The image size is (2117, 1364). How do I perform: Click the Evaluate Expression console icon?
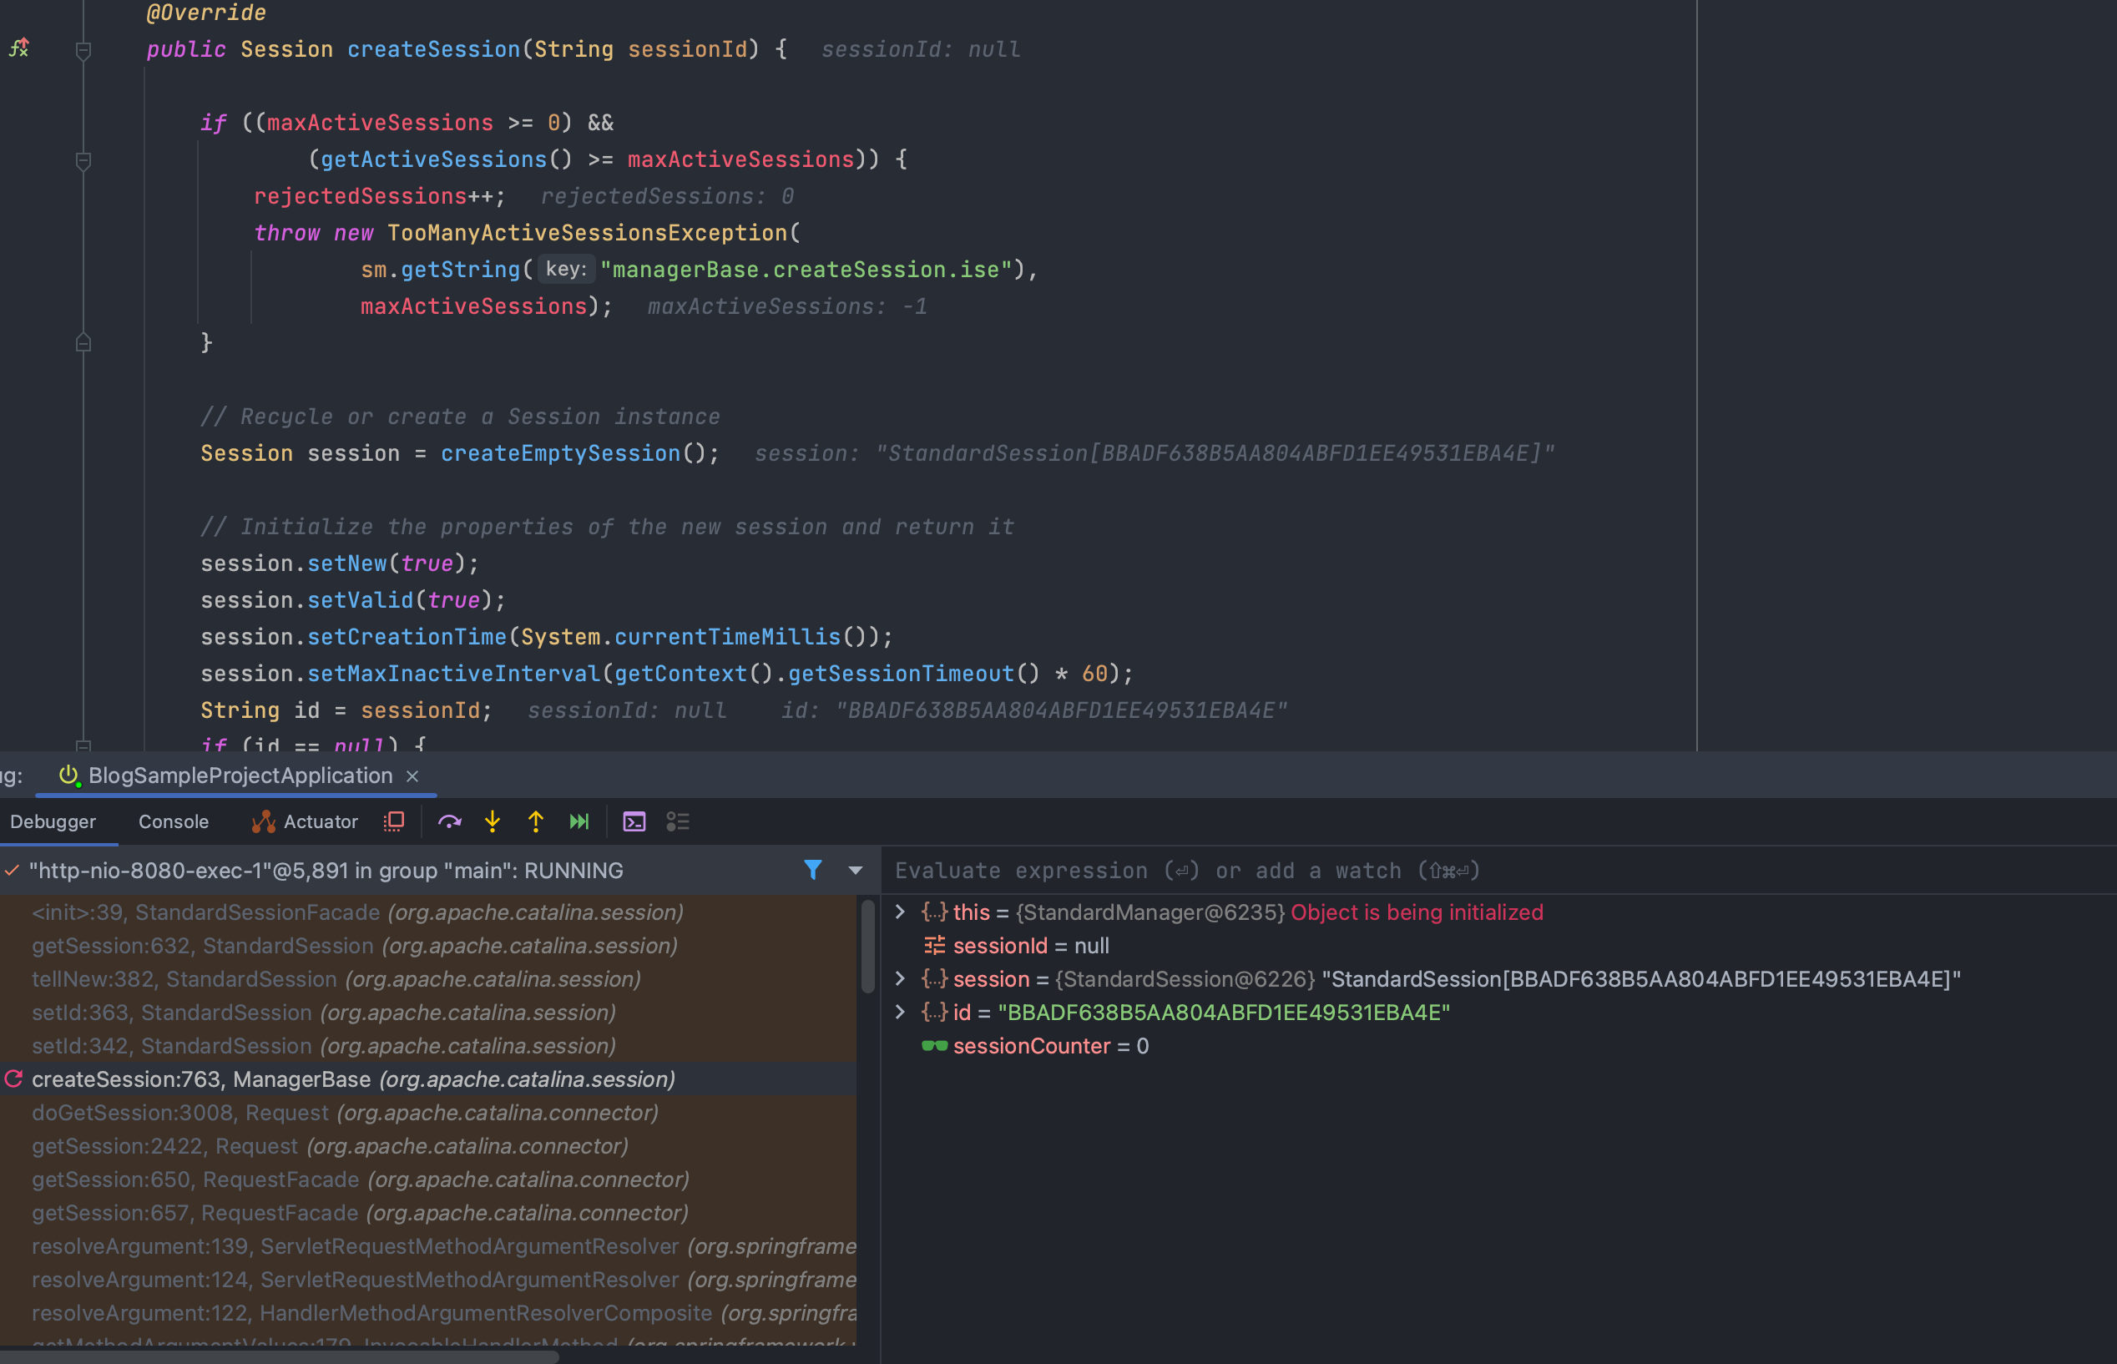pos(634,822)
